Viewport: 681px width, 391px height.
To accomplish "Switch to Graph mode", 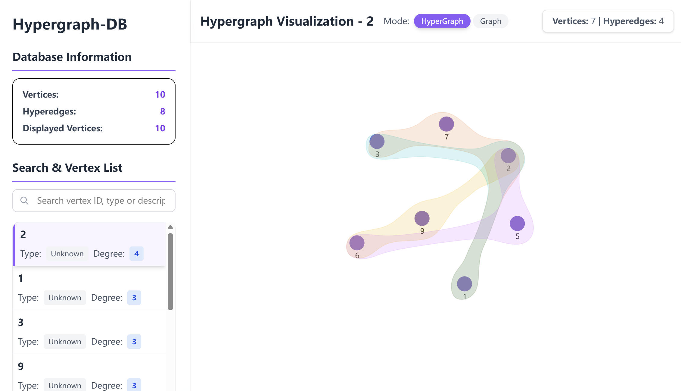I will click(x=490, y=21).
